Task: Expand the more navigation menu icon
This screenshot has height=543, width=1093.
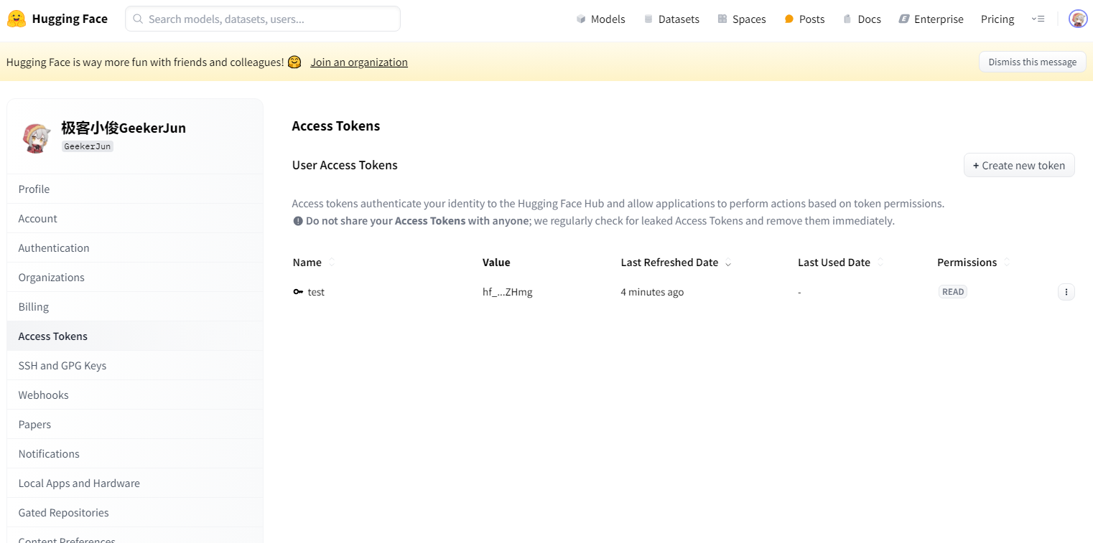Action: click(1038, 19)
